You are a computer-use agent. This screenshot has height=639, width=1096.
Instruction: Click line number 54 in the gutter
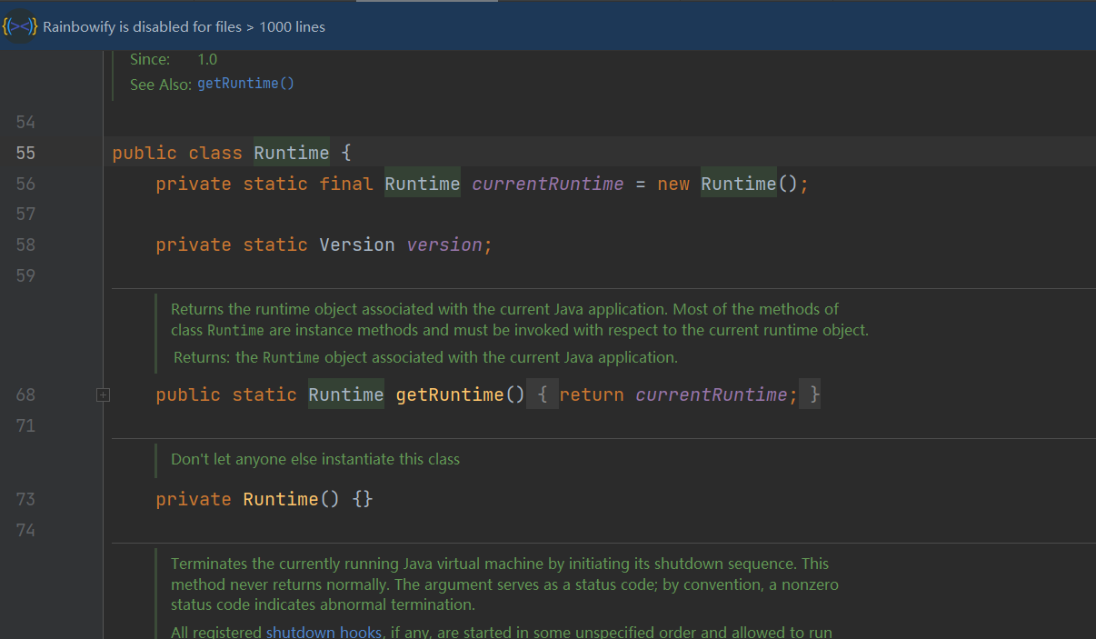(x=25, y=123)
